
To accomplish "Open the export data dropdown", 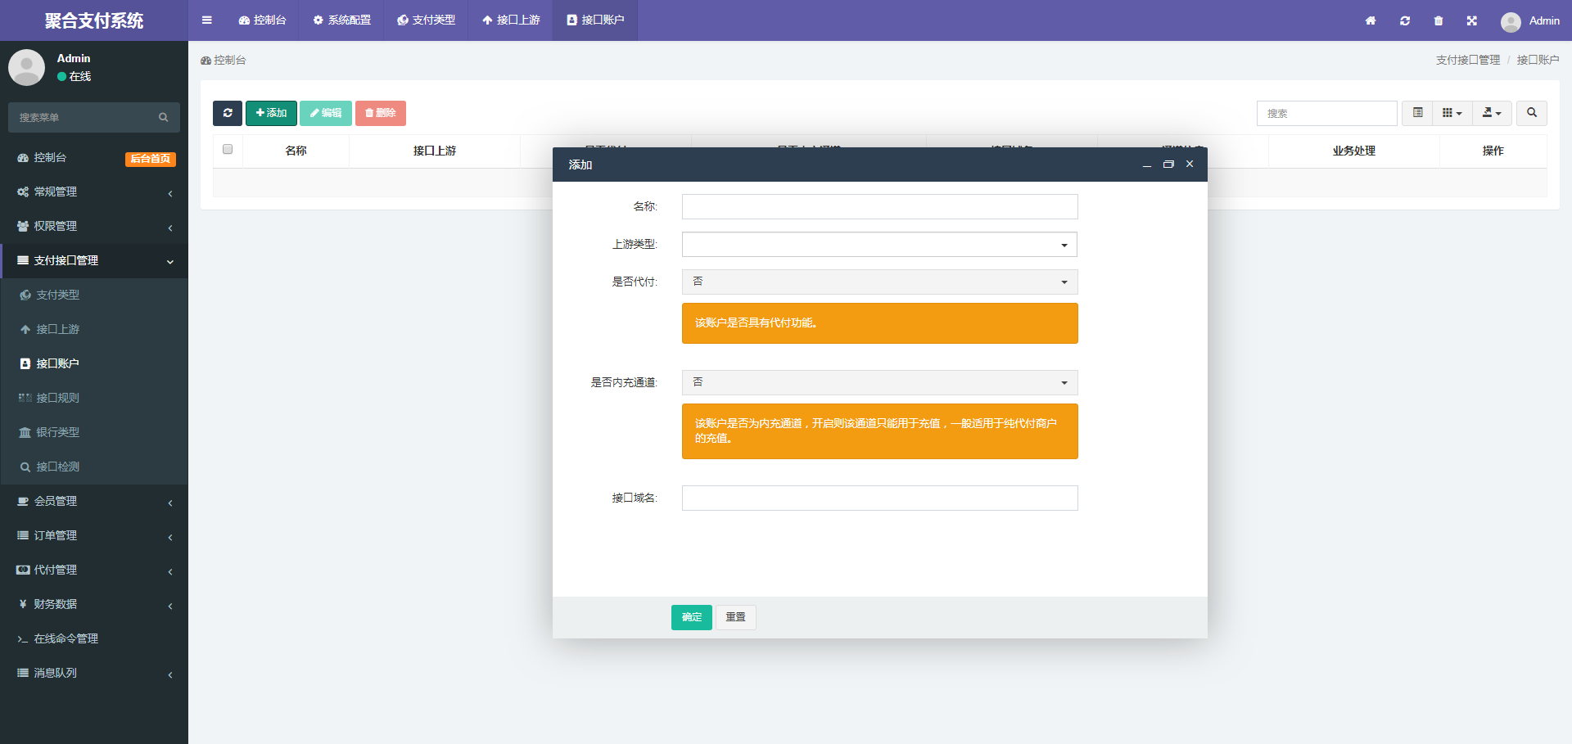I will (x=1492, y=113).
